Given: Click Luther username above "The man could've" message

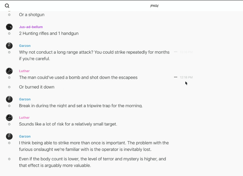Looking at the screenshot, I should coord(24,71).
